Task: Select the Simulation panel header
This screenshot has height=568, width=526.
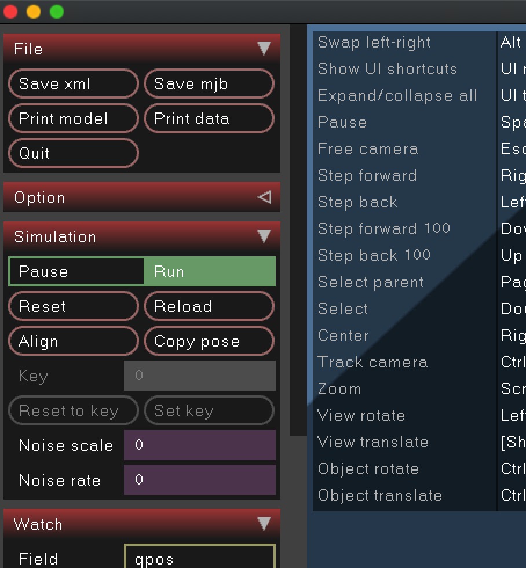Action: click(x=55, y=236)
